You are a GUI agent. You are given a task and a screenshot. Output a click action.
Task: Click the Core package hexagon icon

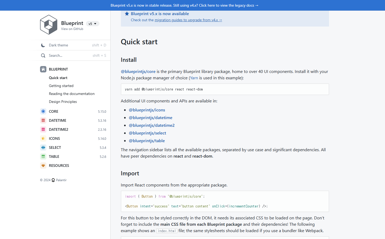(43, 111)
